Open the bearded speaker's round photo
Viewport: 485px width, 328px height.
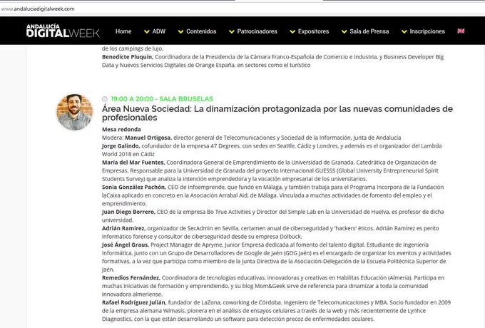point(75,112)
